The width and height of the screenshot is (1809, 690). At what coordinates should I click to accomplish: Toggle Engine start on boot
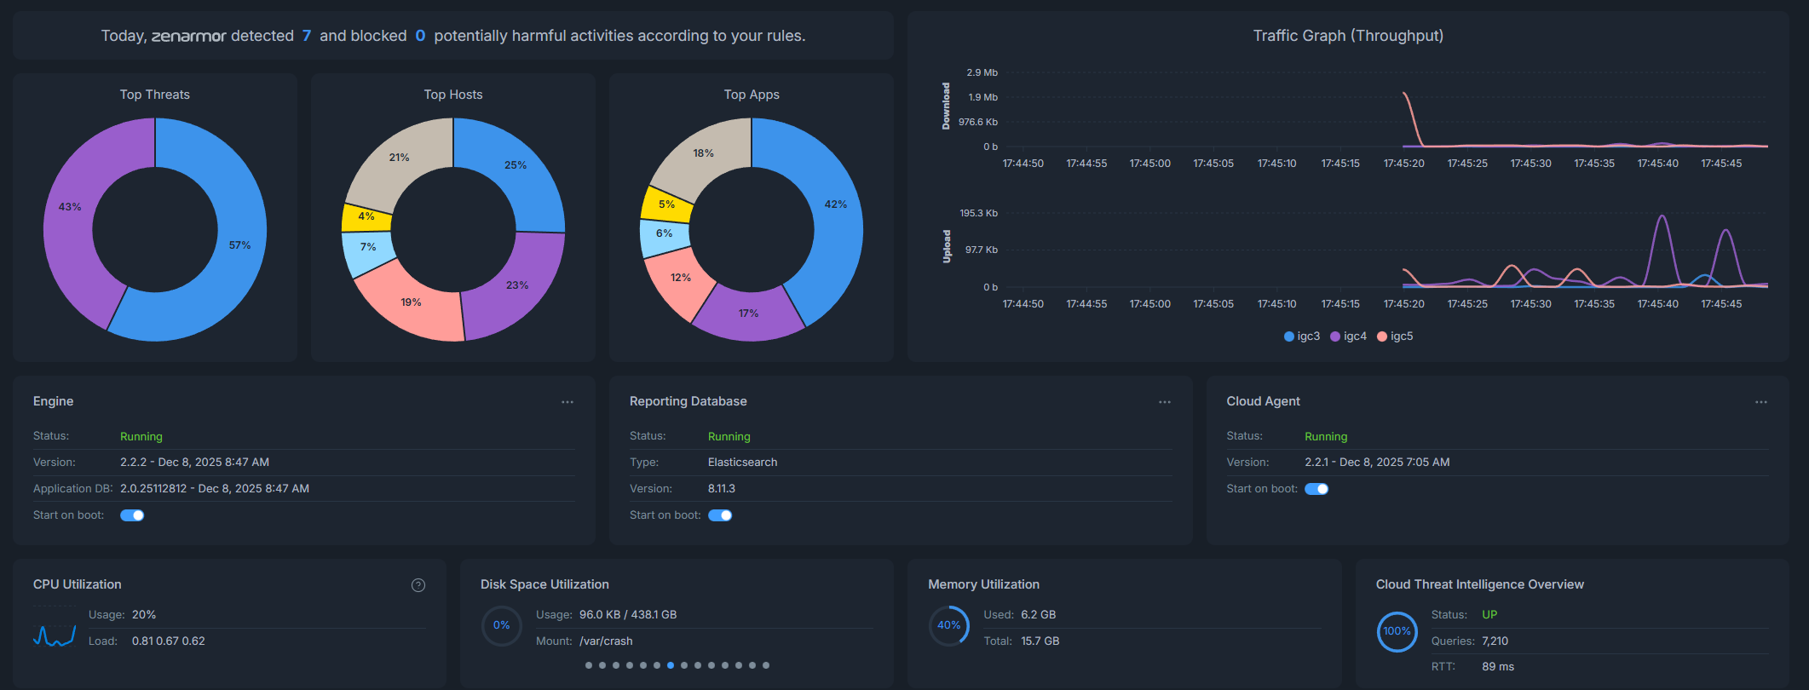(132, 515)
